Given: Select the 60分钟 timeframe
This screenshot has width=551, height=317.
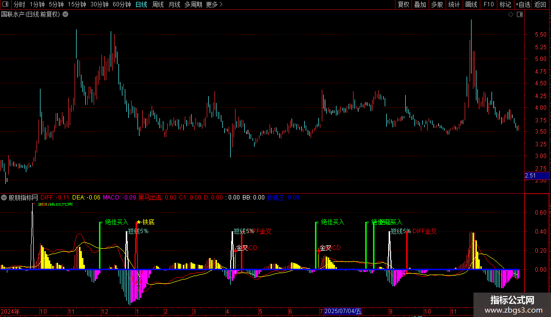Looking at the screenshot, I should (122, 4).
